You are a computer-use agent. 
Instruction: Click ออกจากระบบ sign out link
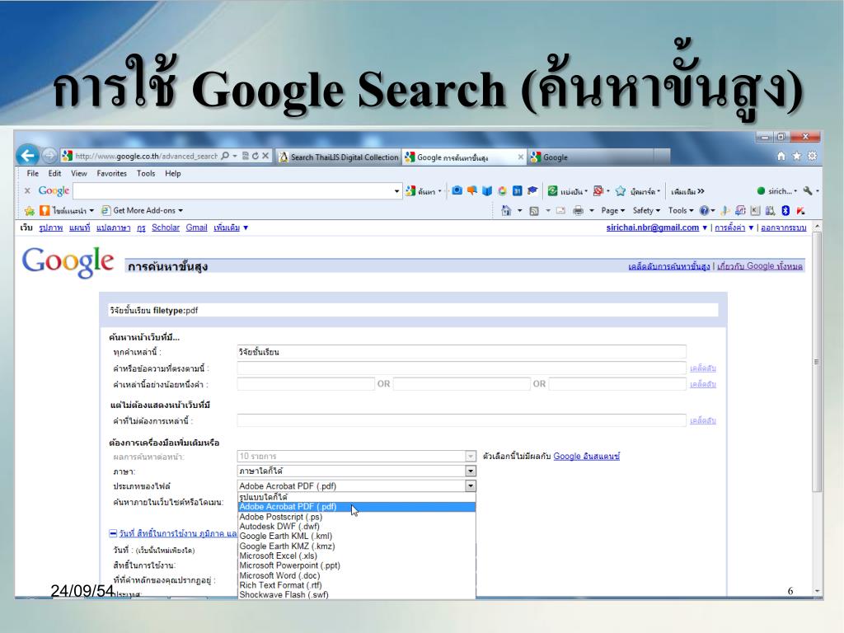pos(783,227)
